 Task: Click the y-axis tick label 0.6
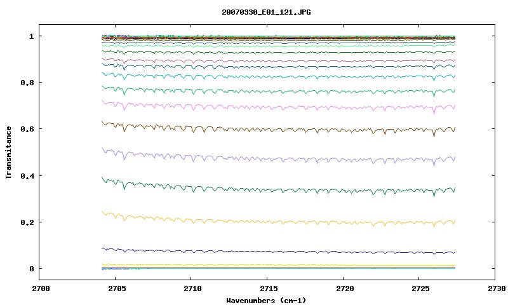(27, 129)
